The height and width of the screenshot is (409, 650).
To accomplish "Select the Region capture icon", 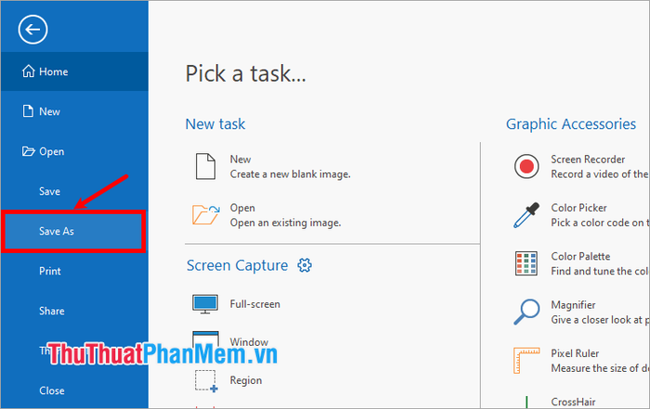I will point(204,380).
